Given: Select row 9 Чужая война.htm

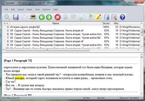Looking at the screenshot, I should pyautogui.click(x=56, y=45).
